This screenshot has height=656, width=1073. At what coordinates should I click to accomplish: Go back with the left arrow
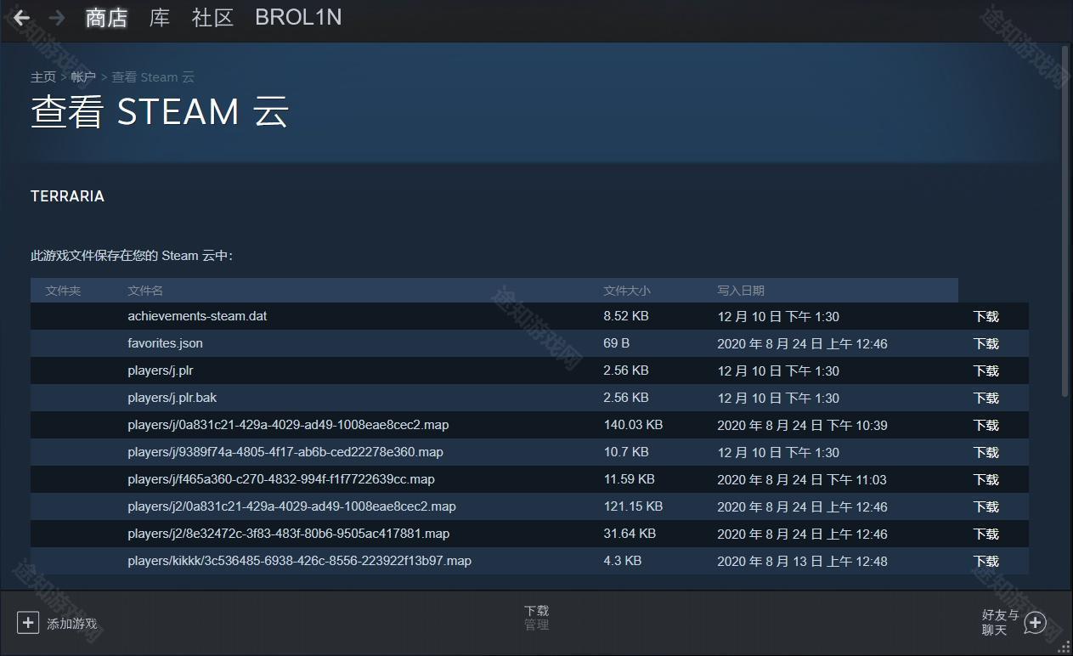click(22, 18)
